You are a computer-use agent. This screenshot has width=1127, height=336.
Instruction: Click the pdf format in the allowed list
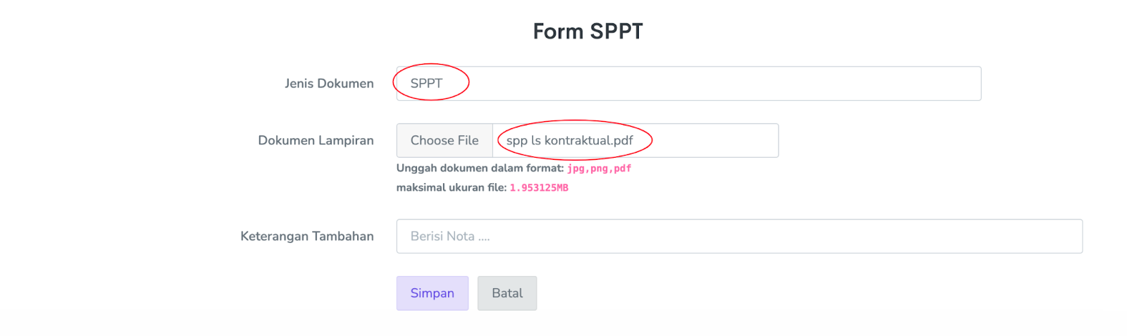[623, 168]
